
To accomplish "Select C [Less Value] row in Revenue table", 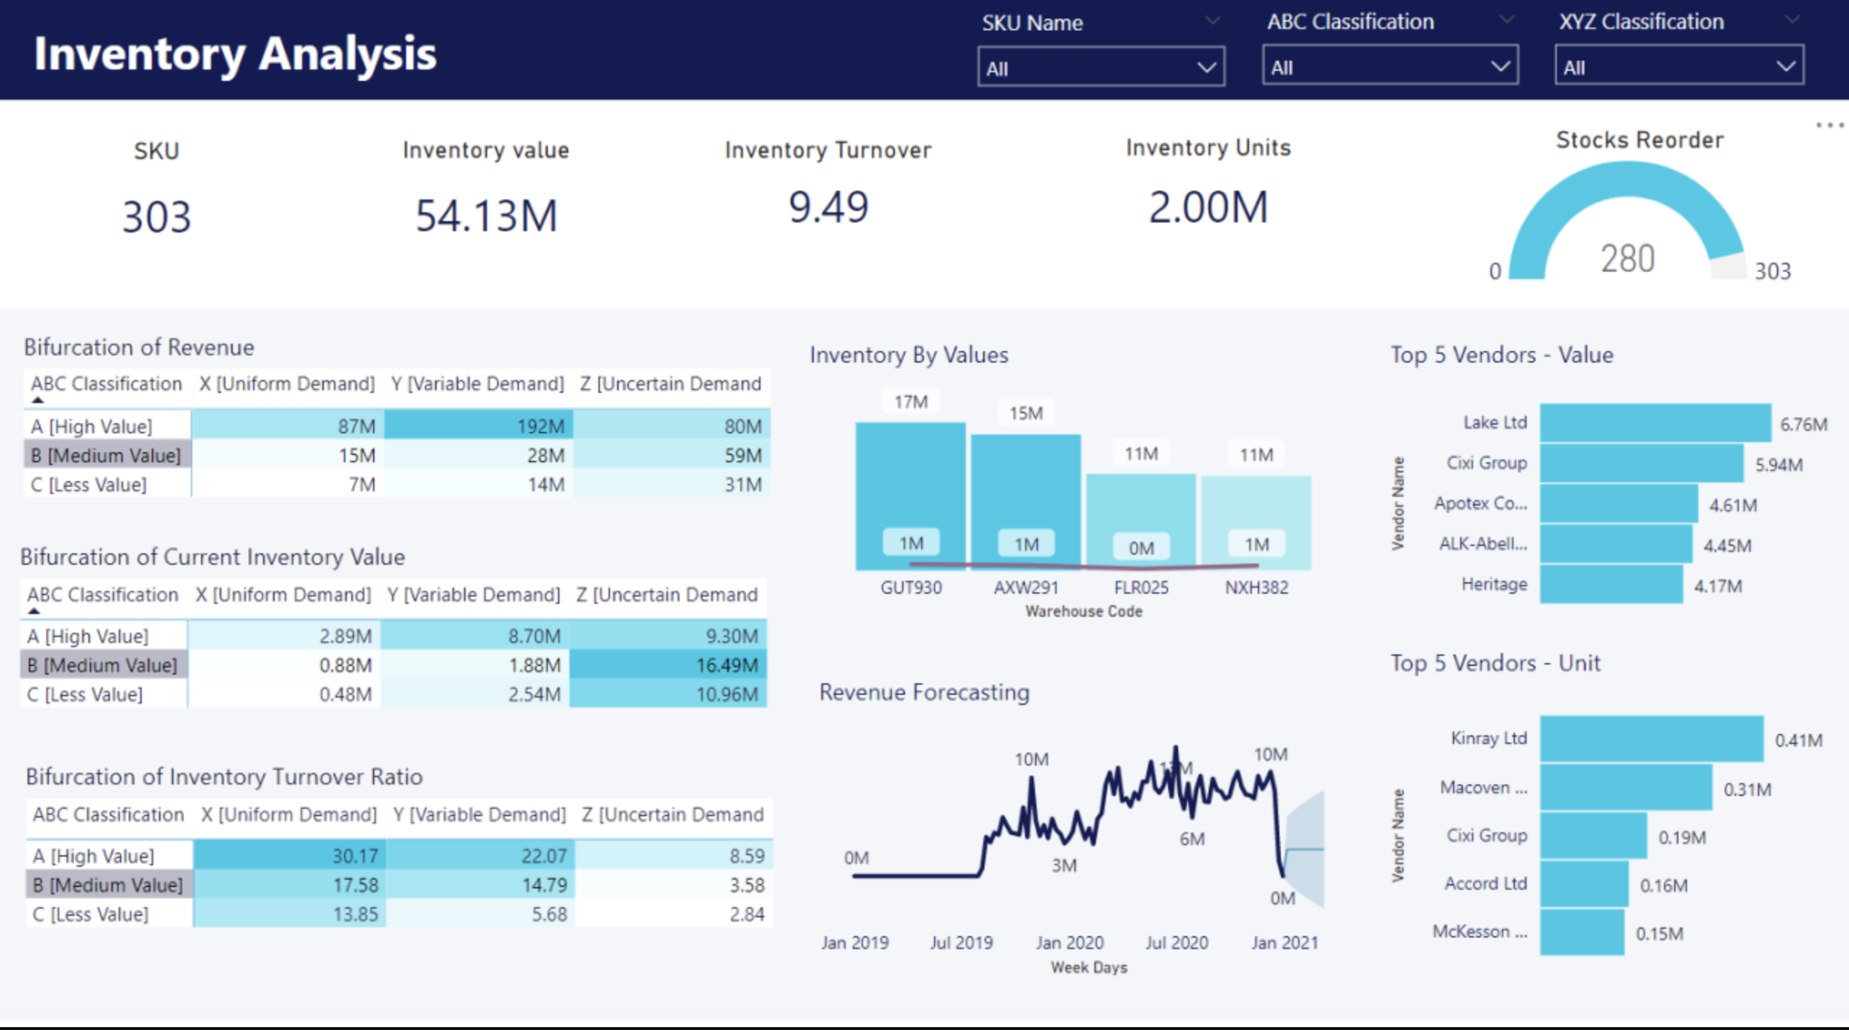I will click(x=107, y=484).
